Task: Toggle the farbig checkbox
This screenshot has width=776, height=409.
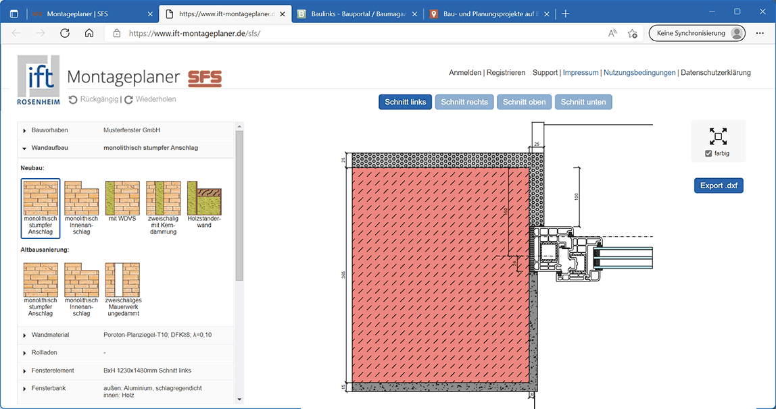Action: pyautogui.click(x=708, y=154)
